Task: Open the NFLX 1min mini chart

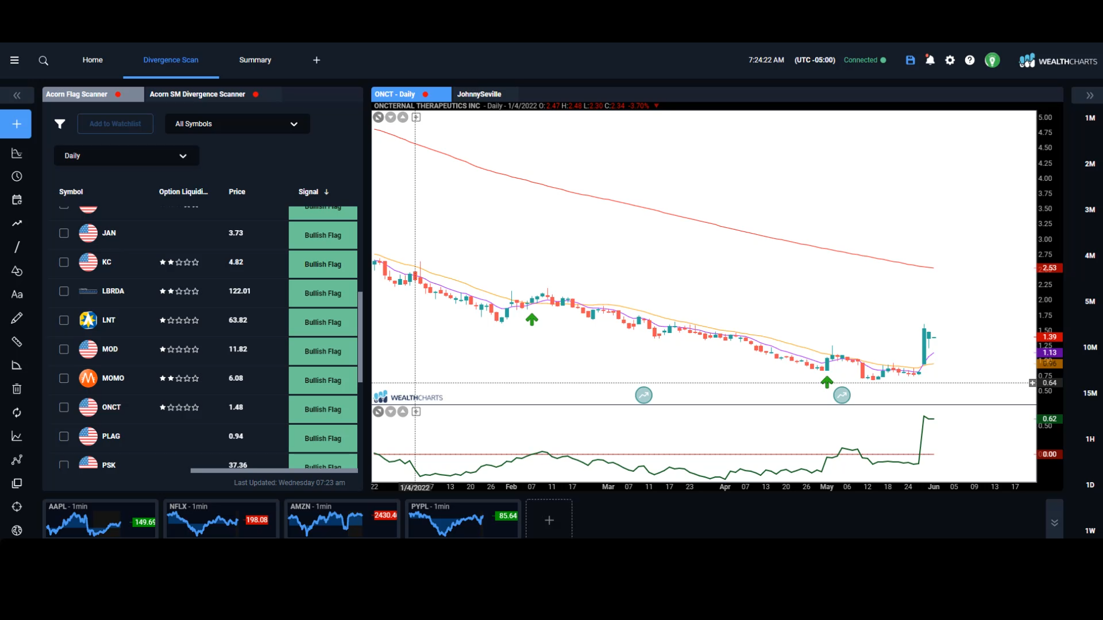Action: (x=221, y=519)
